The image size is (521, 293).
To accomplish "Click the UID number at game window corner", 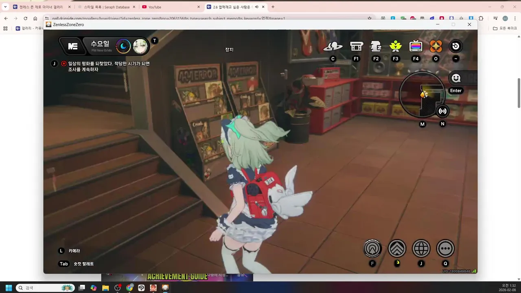I will point(456,271).
